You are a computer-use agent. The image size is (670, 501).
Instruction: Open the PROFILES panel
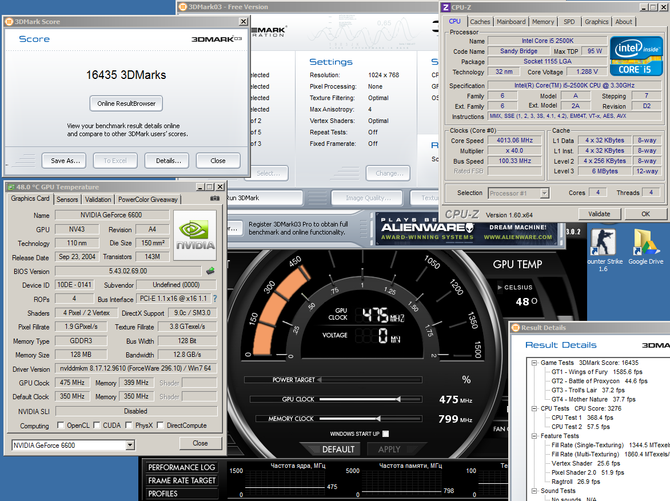[x=182, y=494]
